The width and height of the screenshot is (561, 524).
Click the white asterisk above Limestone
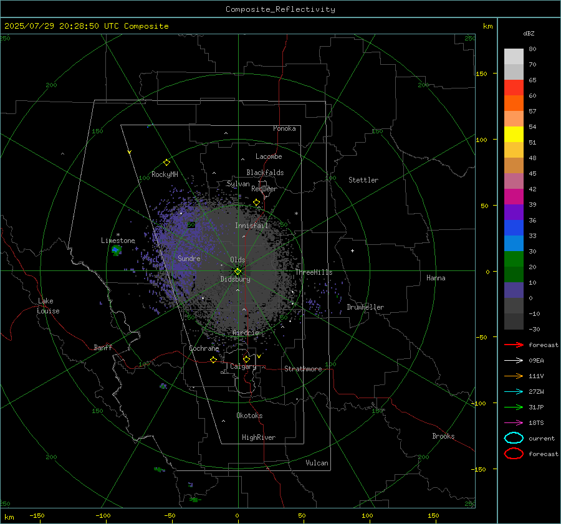click(x=118, y=235)
